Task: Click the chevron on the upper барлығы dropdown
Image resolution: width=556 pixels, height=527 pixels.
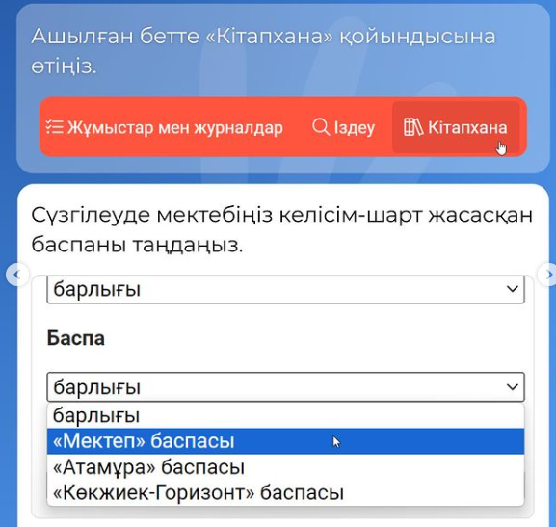Action: pyautogui.click(x=512, y=289)
